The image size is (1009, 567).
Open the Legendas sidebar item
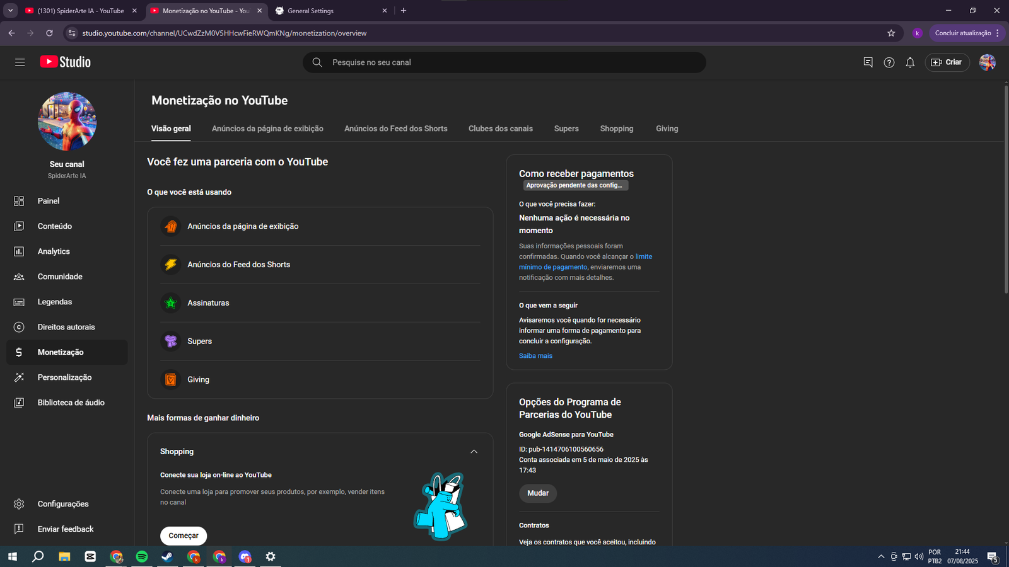[x=67, y=302]
